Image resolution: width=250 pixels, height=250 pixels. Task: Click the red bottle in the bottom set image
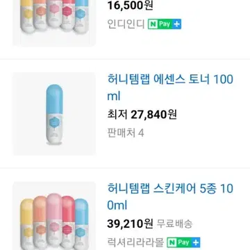[68, 223]
